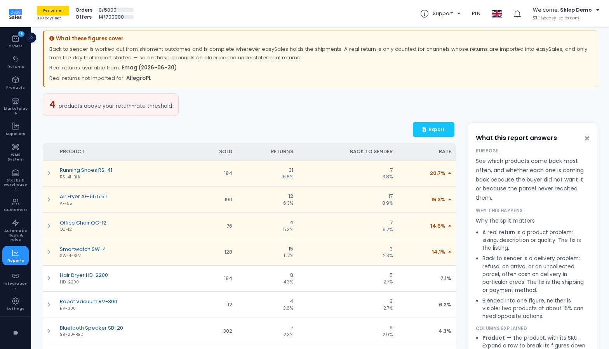Open the Bluetooth Speaker SB-20 link
Screen dimensions: 609x349
point(91,328)
